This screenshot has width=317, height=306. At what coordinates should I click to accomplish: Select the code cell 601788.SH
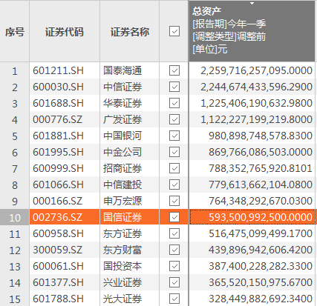click(65, 299)
